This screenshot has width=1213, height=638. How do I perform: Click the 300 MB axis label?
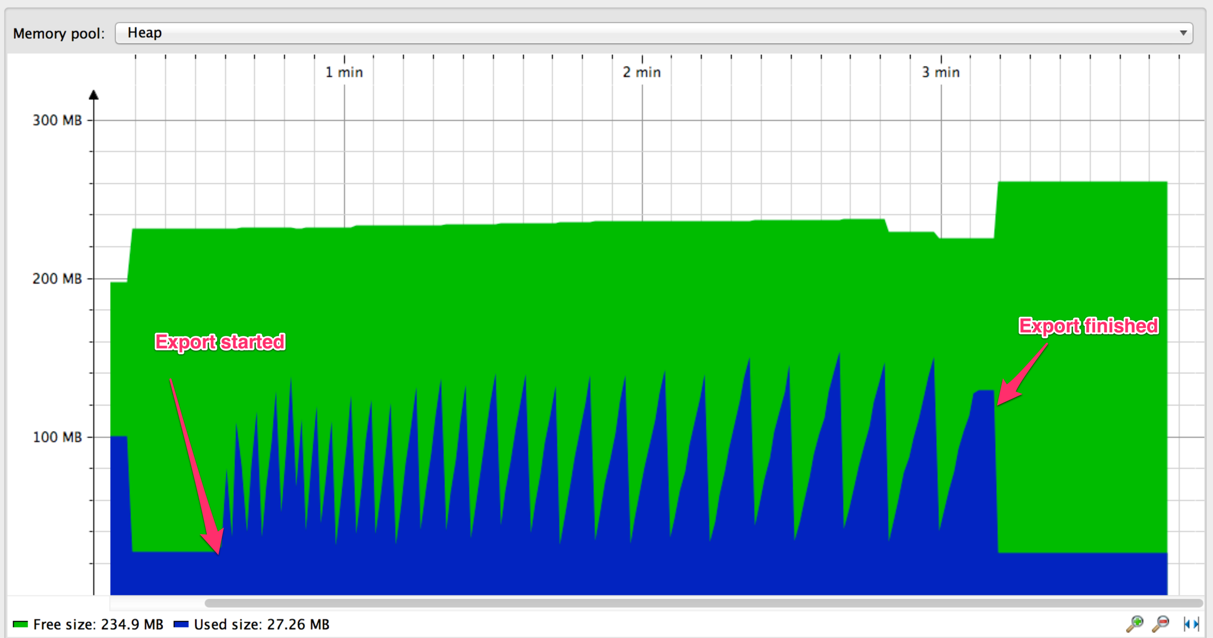57,120
